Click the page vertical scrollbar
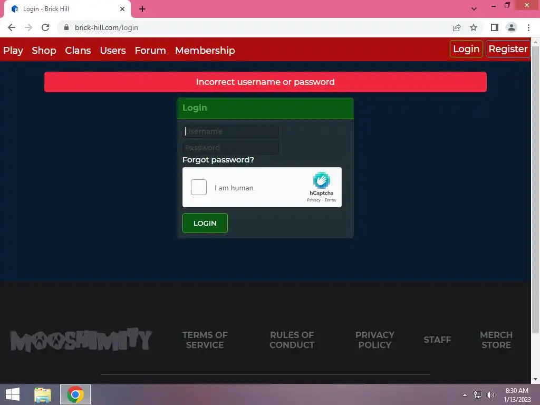This screenshot has height=405, width=540. [x=535, y=189]
